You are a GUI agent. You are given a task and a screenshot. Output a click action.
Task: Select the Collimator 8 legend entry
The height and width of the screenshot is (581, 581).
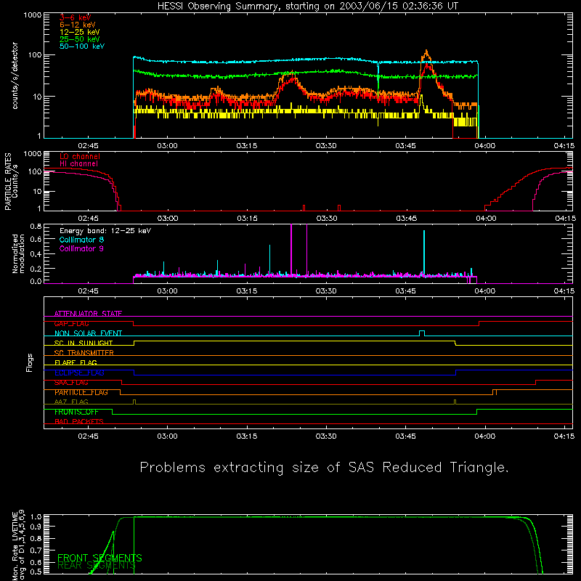pos(81,240)
